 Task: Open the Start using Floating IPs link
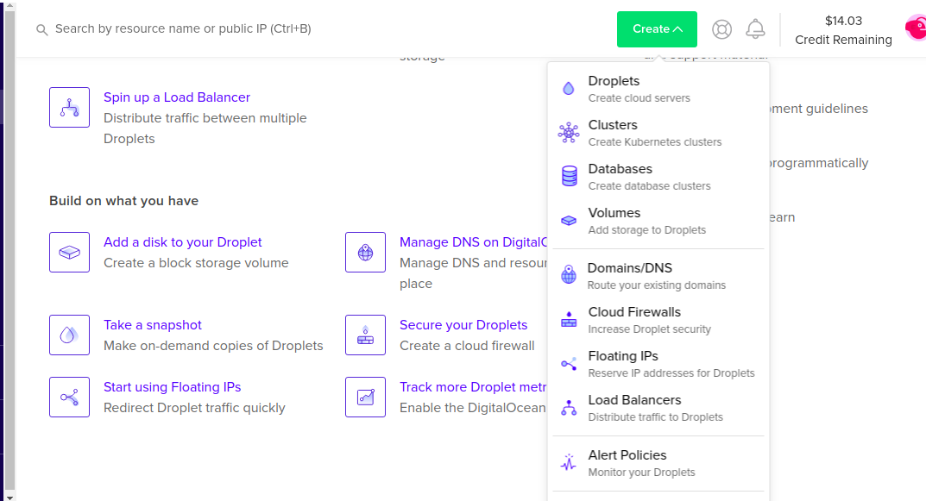pyautogui.click(x=172, y=387)
